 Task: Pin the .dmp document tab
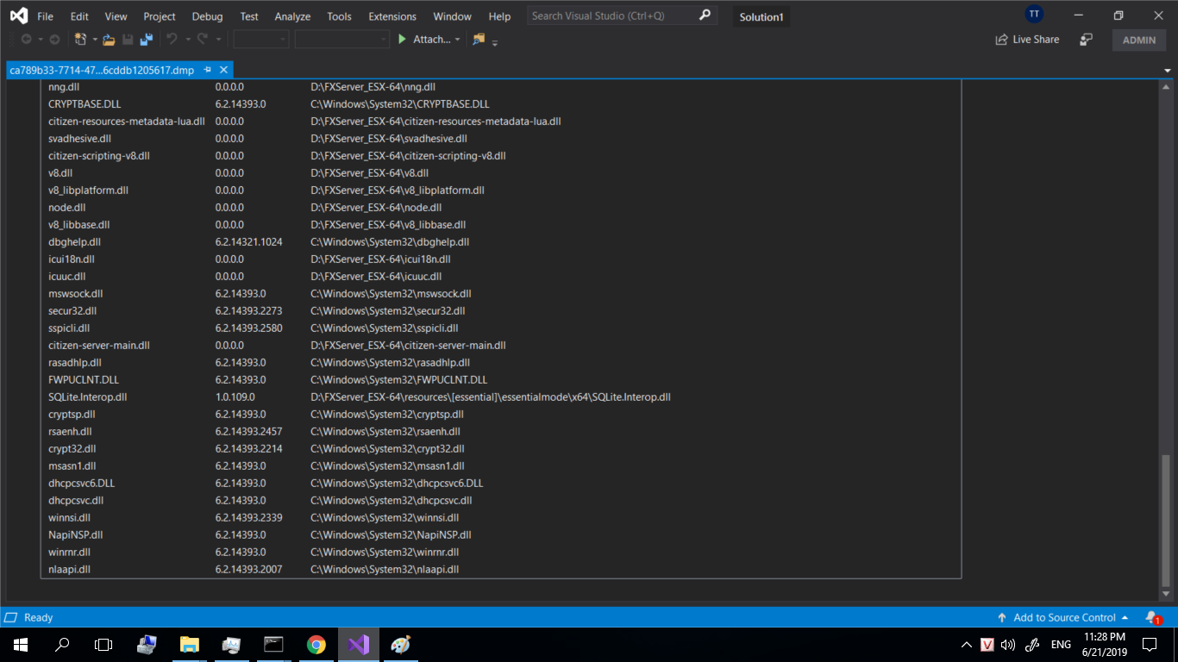pos(208,70)
